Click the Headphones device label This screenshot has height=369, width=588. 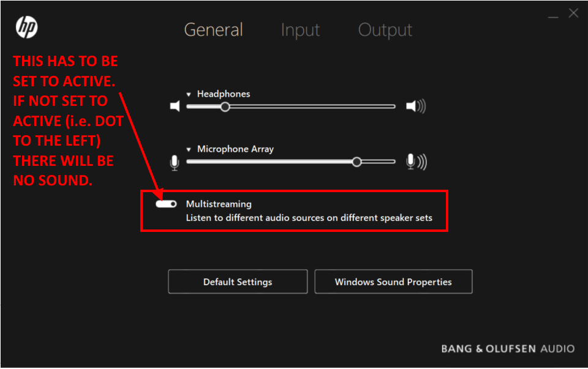[224, 94]
